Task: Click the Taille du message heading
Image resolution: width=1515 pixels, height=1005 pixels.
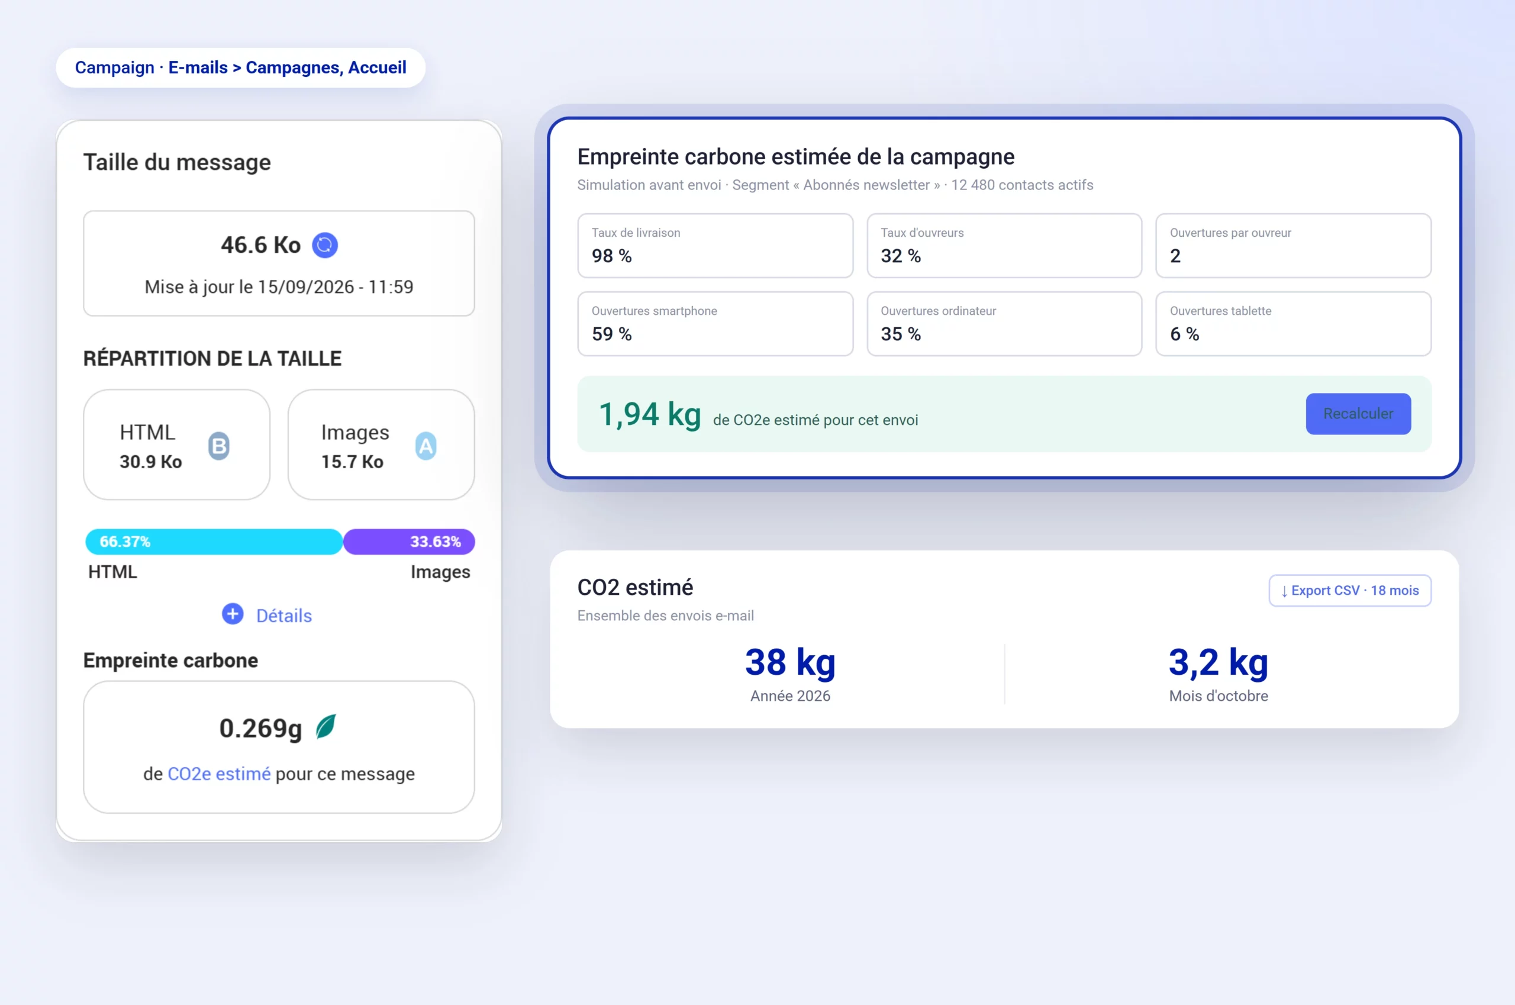Action: [x=177, y=162]
